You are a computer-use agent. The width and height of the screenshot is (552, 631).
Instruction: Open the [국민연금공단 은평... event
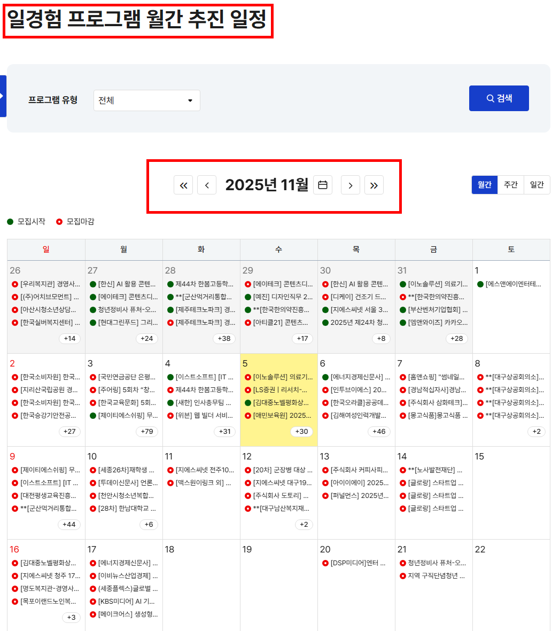point(123,377)
